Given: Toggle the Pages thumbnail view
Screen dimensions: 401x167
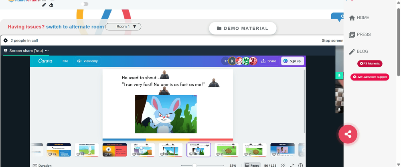Looking at the screenshot, I should pyautogui.click(x=252, y=165).
